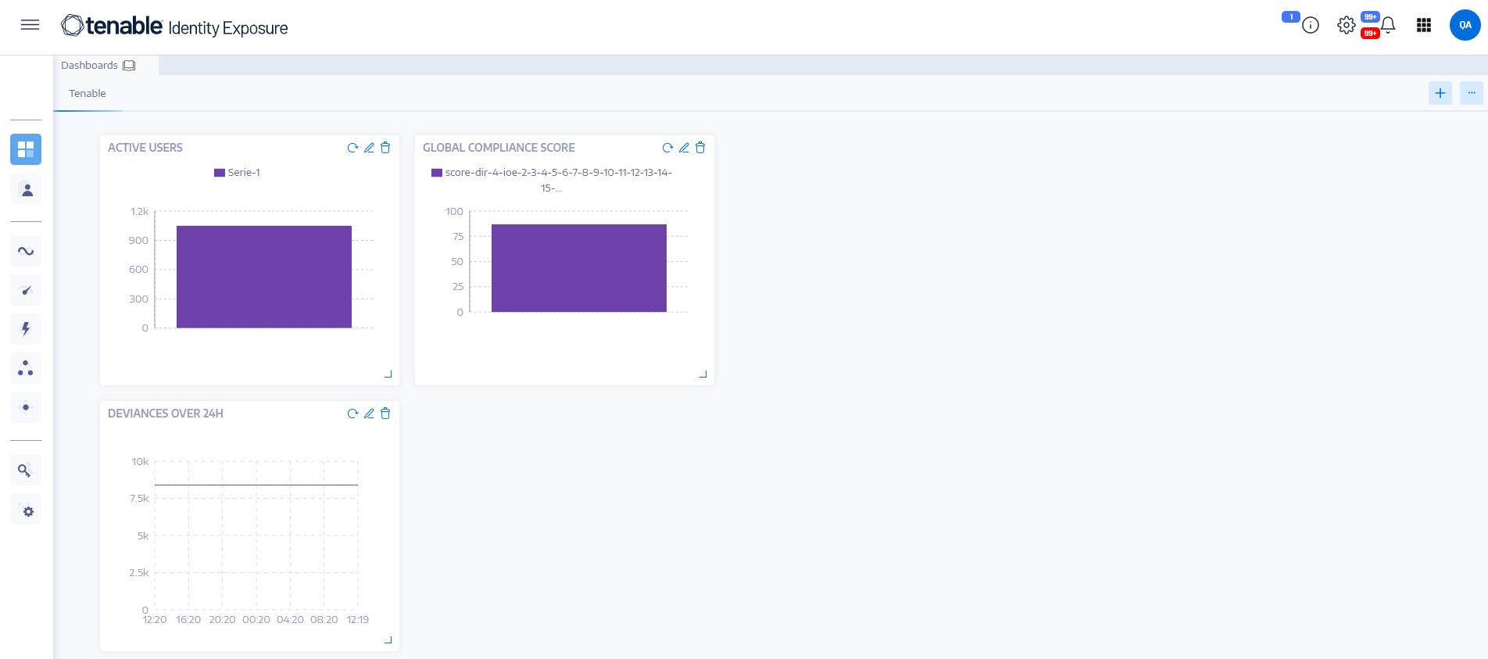Delete the Deviances Over 24H widget
Image resolution: width=1488 pixels, height=659 pixels.
click(x=385, y=414)
